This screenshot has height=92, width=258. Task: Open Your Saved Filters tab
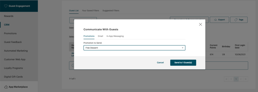click(x=90, y=10)
